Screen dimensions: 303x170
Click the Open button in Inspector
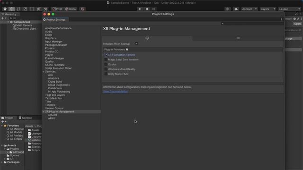click(297, 24)
